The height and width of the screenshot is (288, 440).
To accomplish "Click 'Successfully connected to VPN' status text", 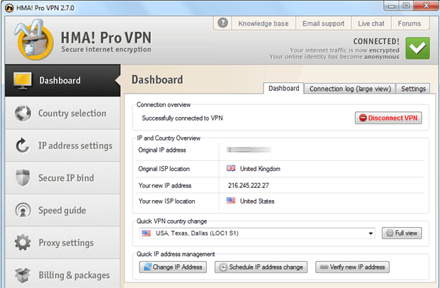I will 182,118.
